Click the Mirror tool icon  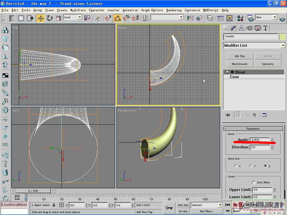190,18
